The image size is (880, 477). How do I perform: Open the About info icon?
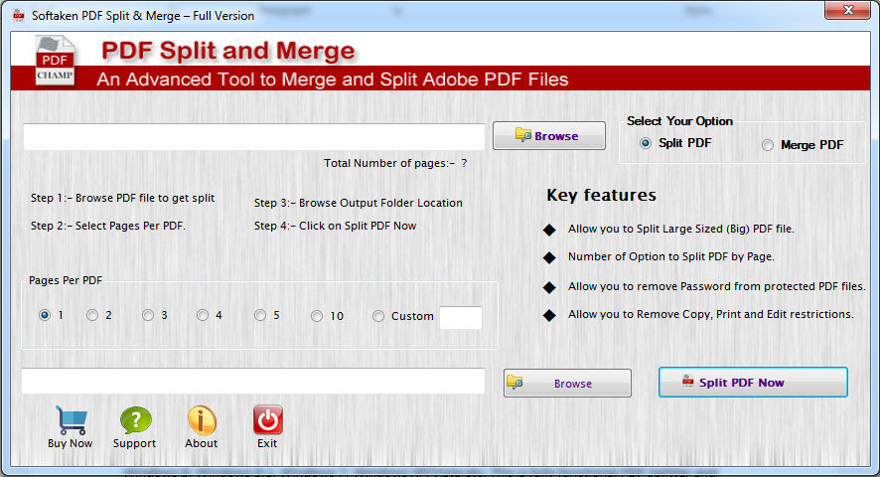pos(202,420)
